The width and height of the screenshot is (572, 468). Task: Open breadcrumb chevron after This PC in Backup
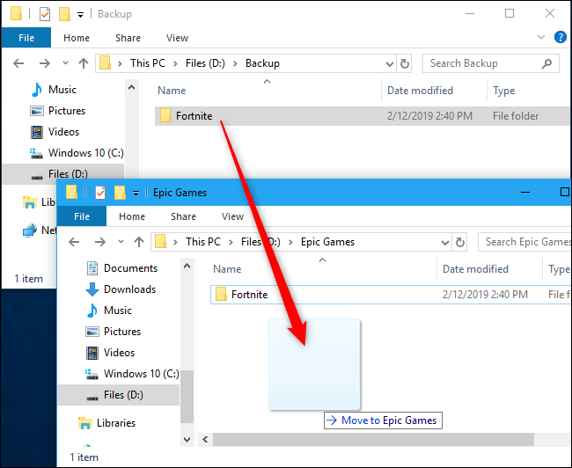[175, 64]
